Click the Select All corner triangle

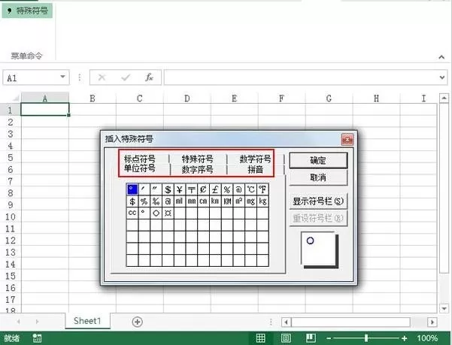click(x=15, y=98)
